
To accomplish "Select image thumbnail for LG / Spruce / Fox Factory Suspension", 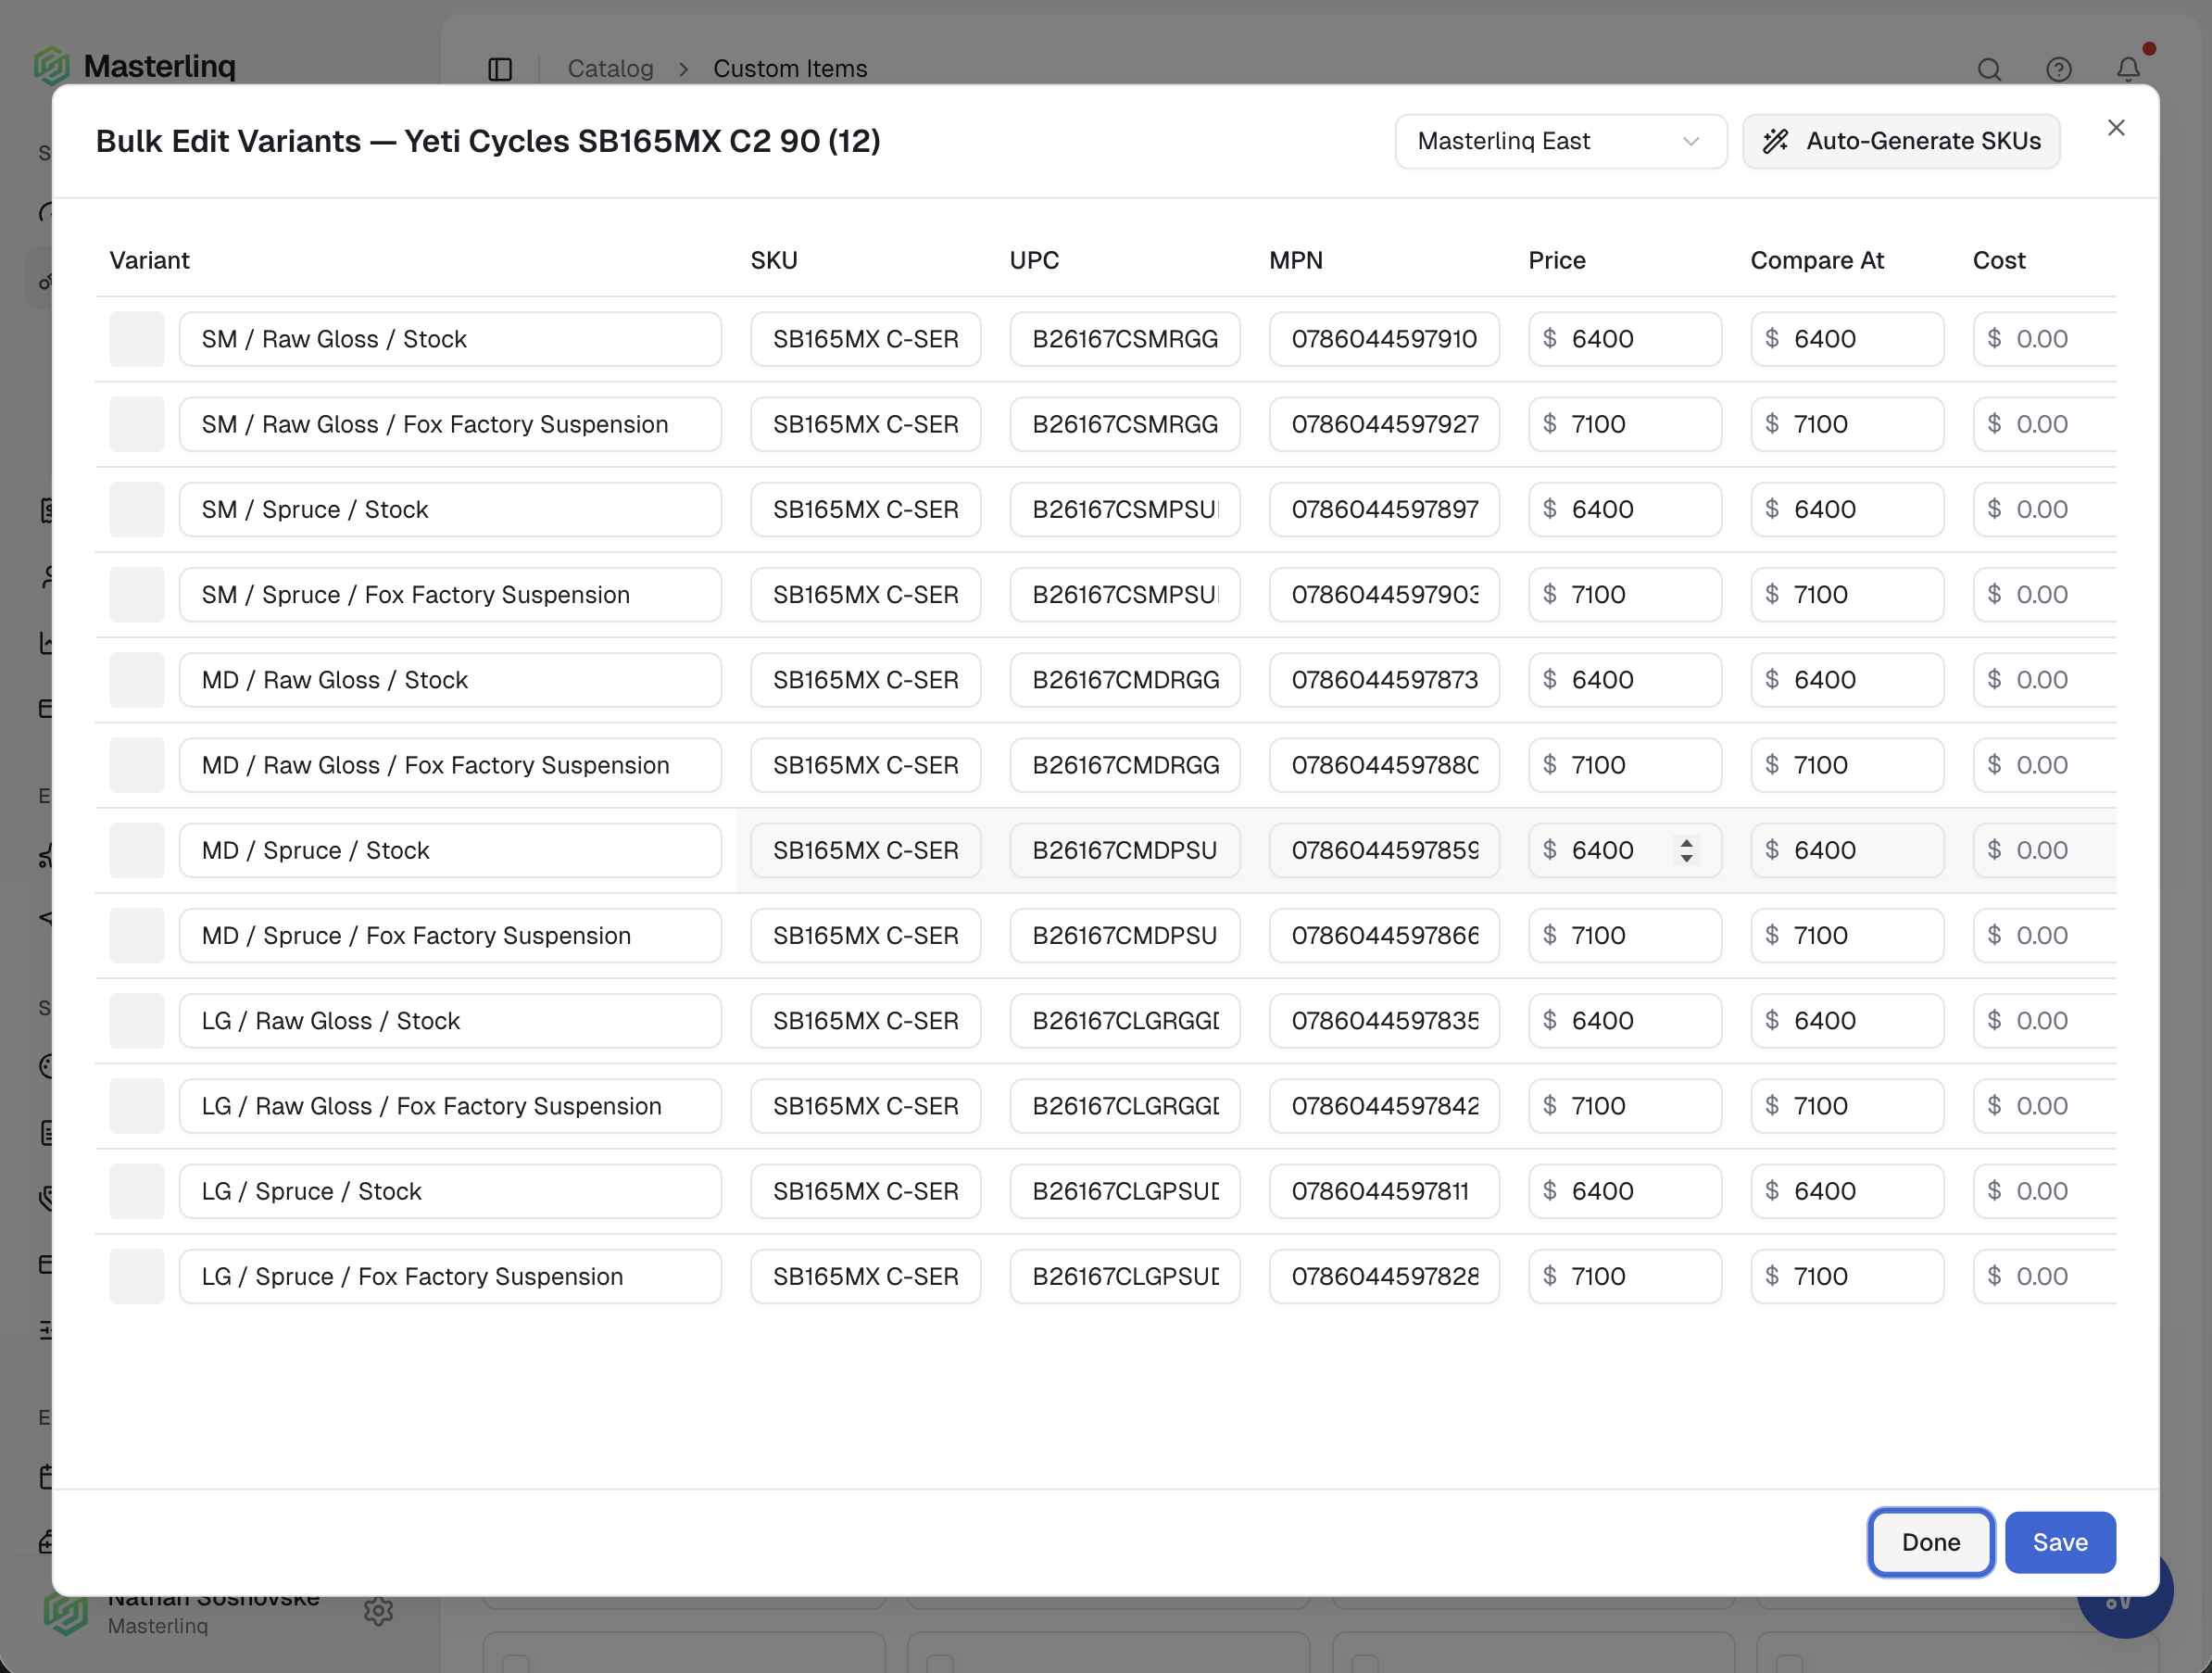I will 137,1276.
